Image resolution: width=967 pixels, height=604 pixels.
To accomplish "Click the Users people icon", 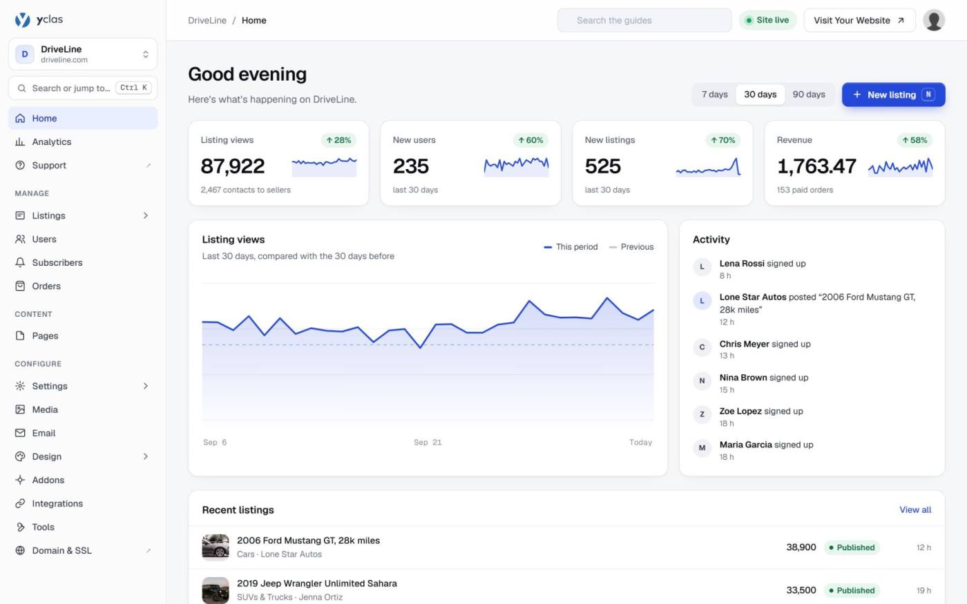I will point(20,239).
